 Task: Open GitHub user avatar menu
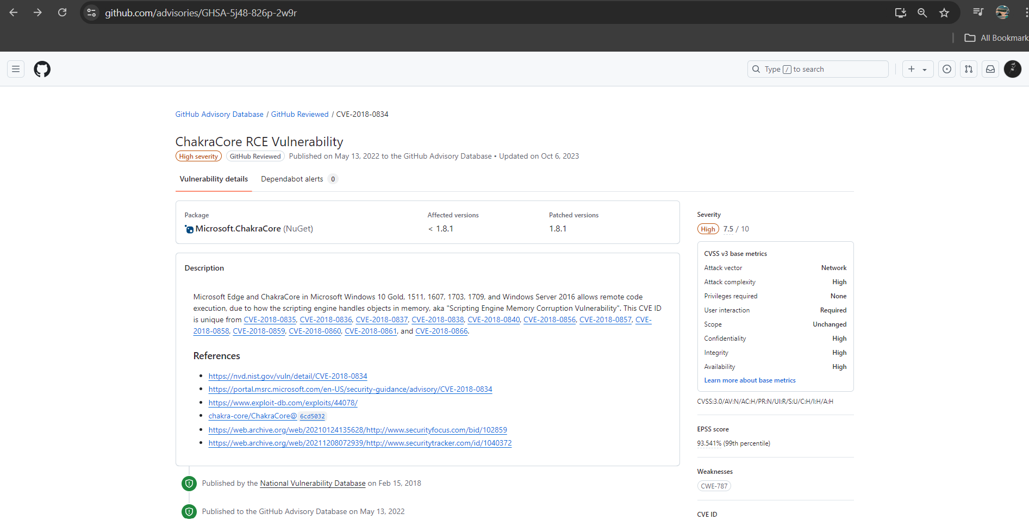(1013, 69)
